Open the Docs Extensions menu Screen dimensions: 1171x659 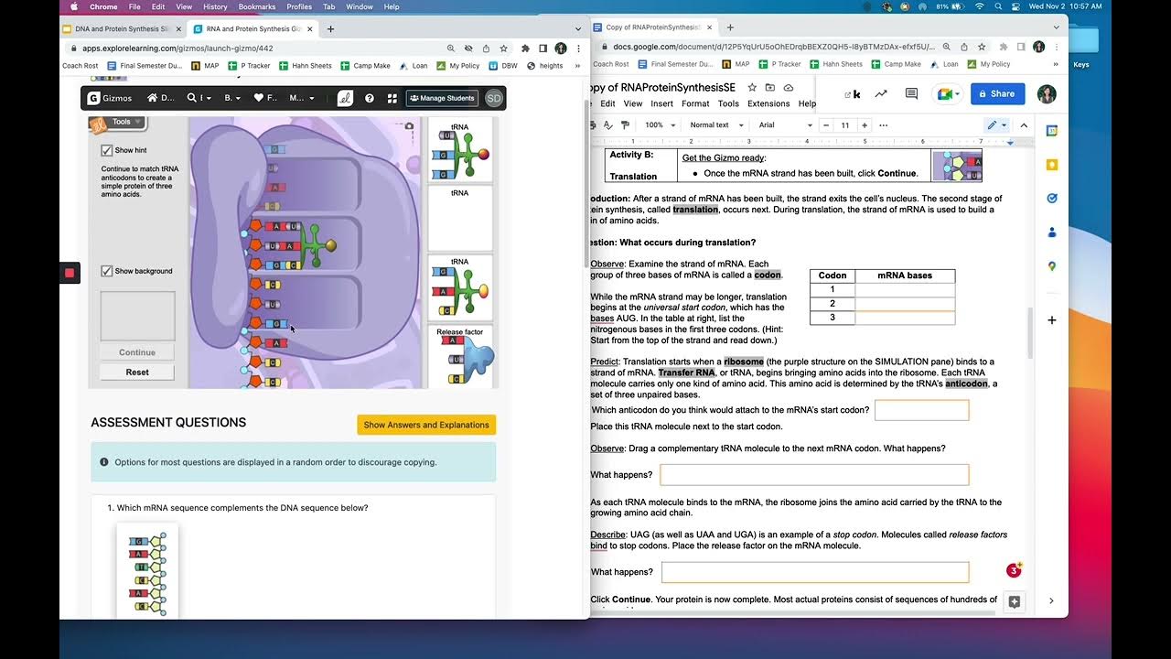(x=768, y=103)
